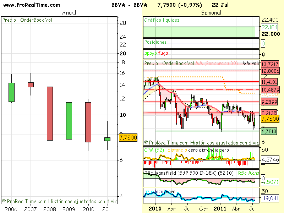Click the 12,8086 red price tag
Viewport: 284px width, 213px height.
tap(270, 71)
